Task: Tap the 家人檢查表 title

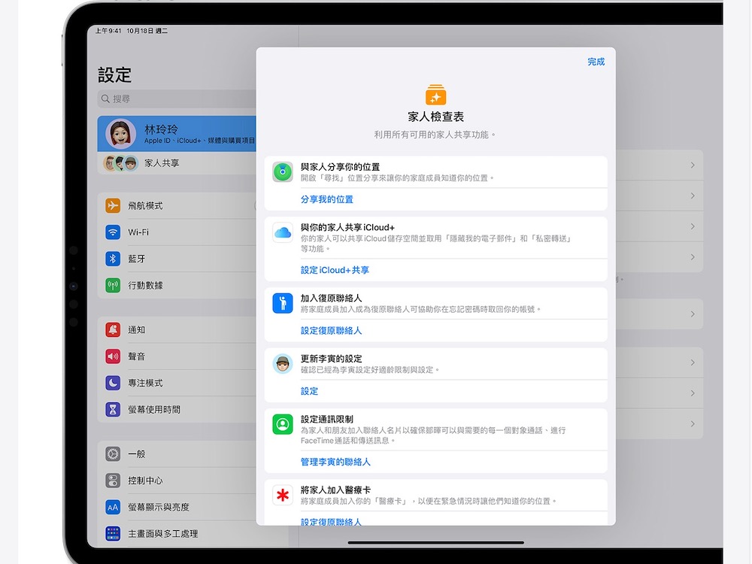Action: tap(435, 117)
